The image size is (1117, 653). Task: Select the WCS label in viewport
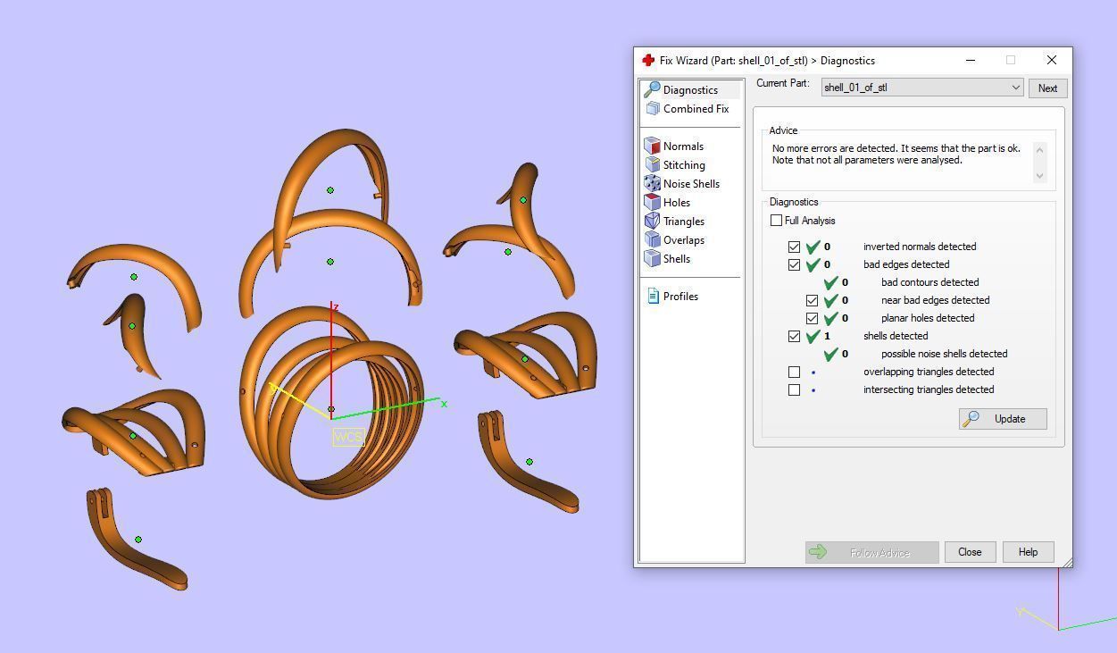pos(348,437)
